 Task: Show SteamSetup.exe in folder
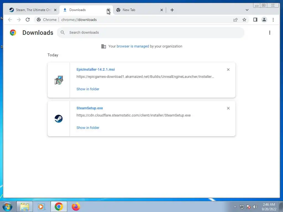[x=88, y=128]
